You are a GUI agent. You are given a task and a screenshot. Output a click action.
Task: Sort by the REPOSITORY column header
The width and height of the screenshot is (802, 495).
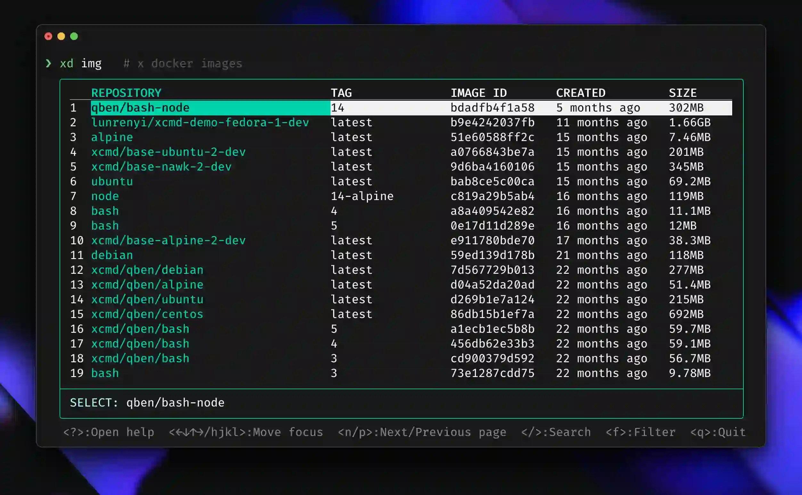(x=126, y=93)
